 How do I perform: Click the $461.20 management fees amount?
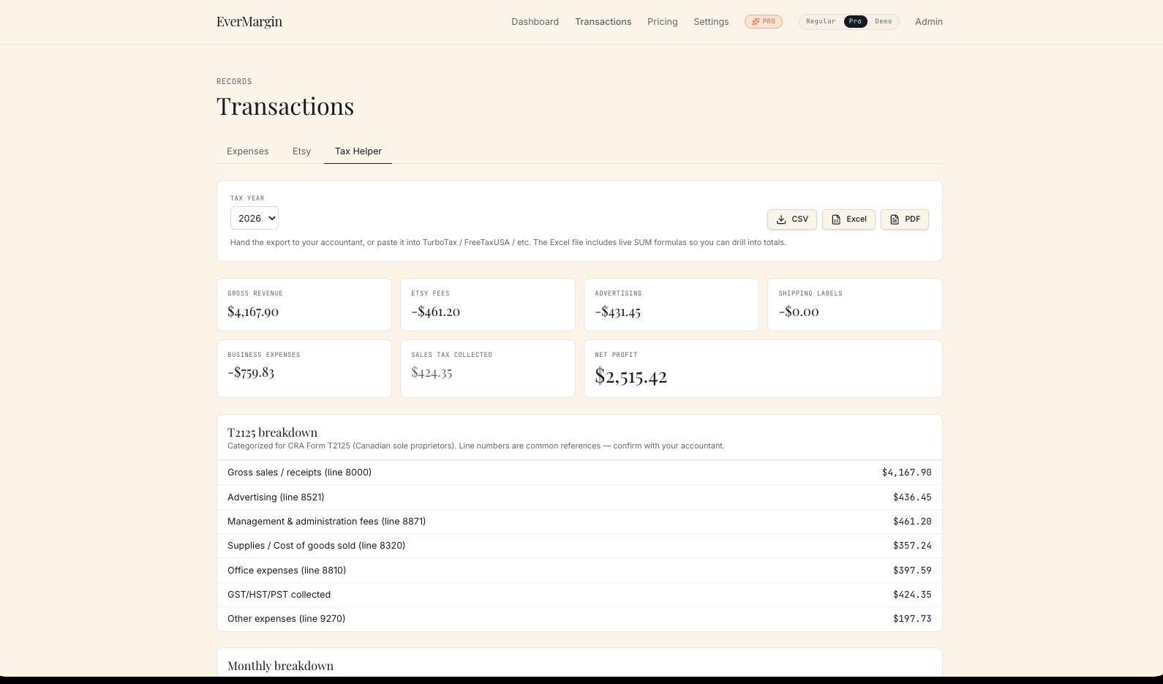912,522
